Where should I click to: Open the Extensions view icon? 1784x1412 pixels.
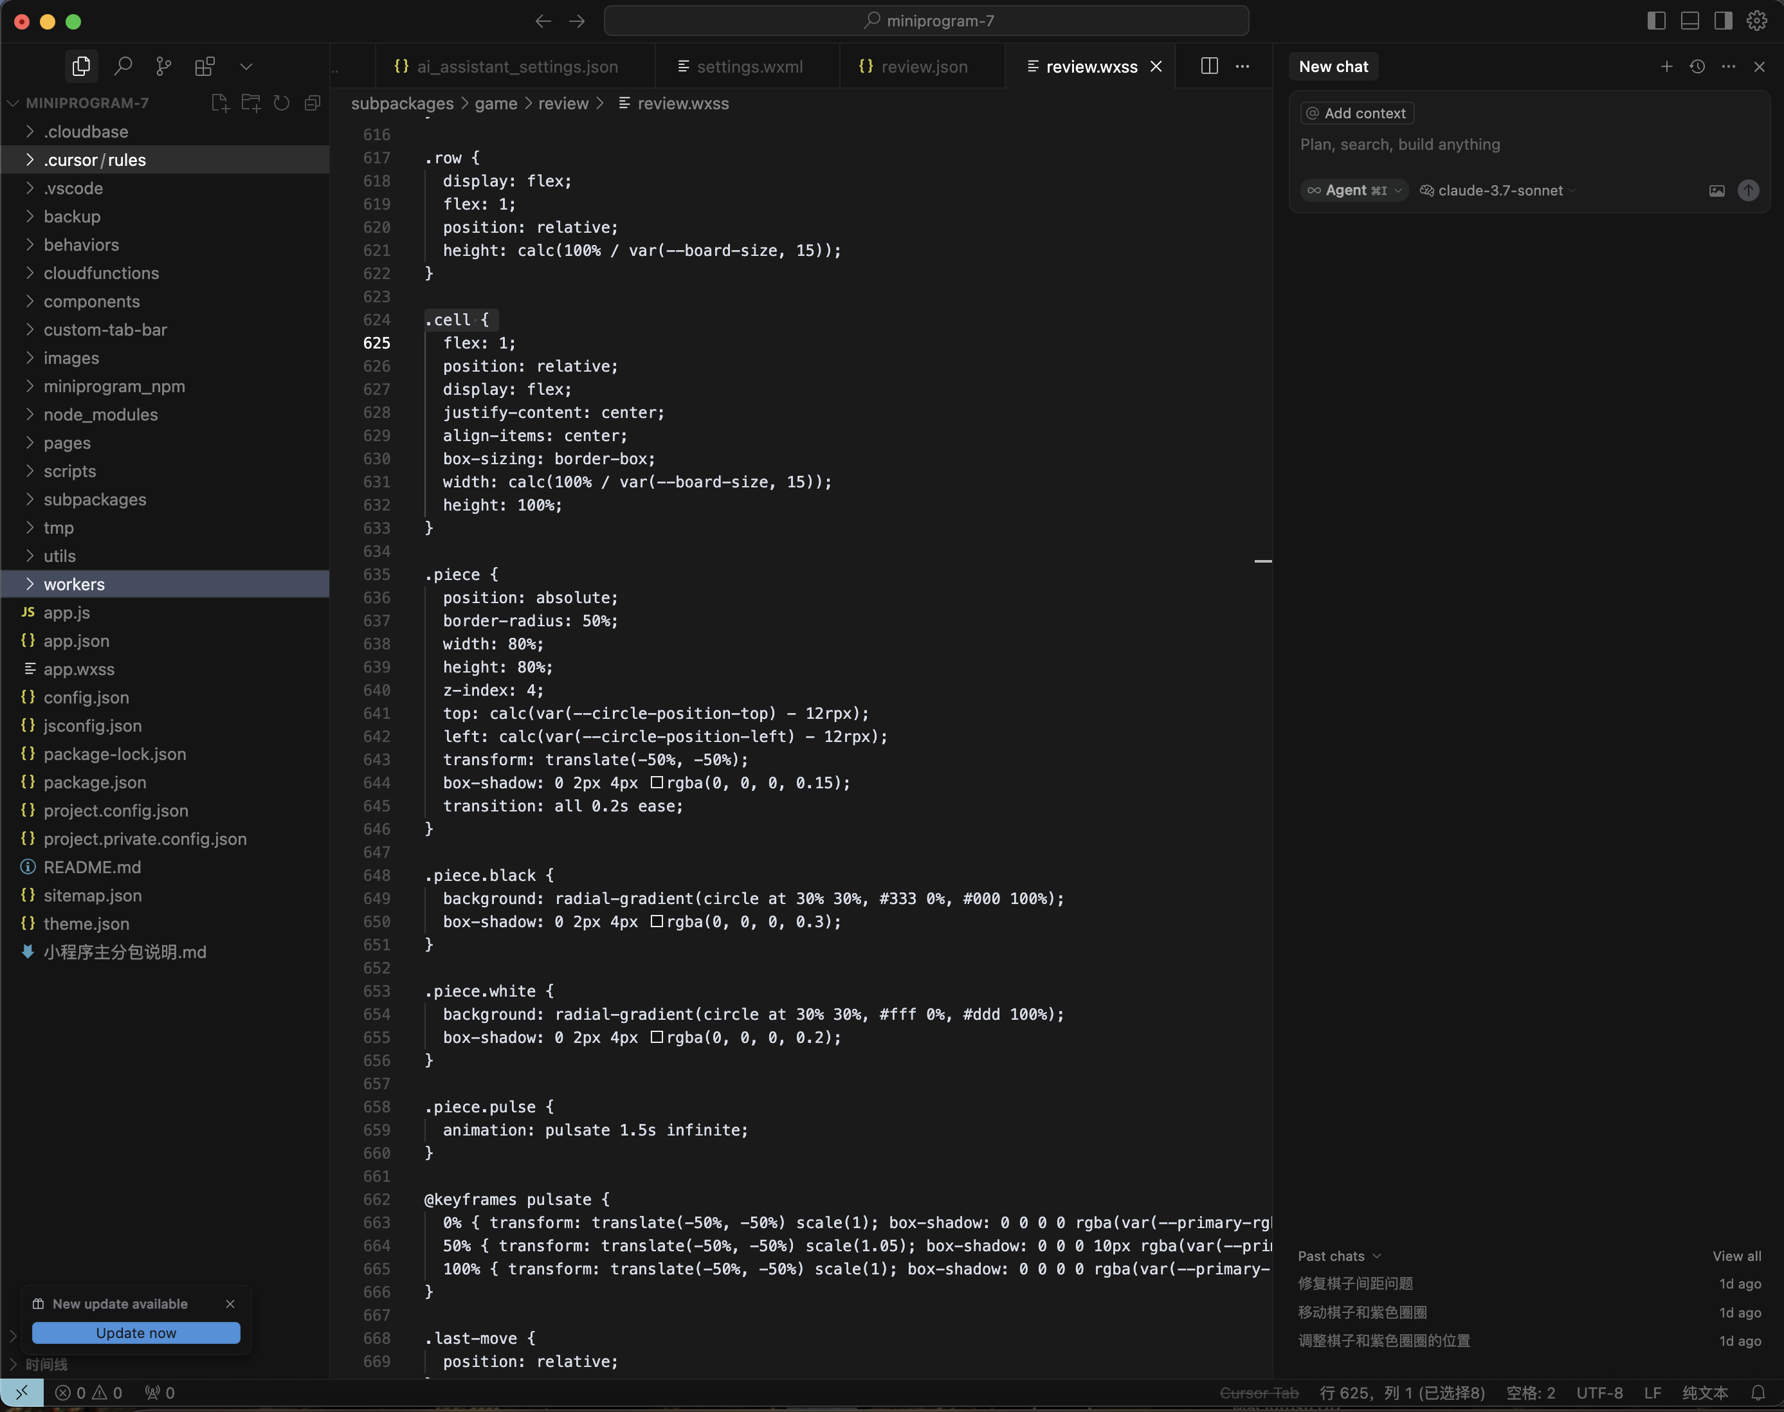click(205, 66)
